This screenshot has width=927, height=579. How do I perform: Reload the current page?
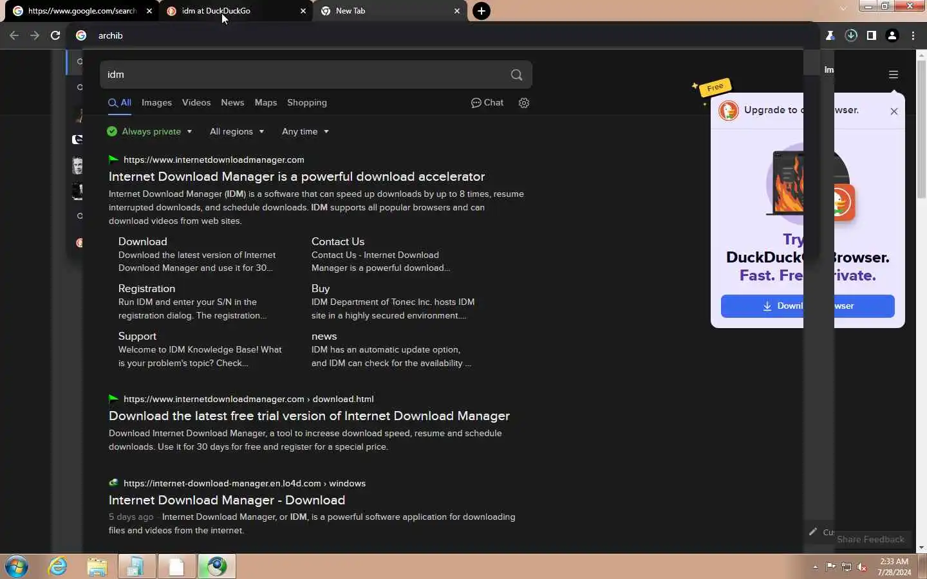[x=55, y=35]
